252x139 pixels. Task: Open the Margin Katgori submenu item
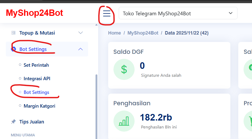click(x=39, y=106)
